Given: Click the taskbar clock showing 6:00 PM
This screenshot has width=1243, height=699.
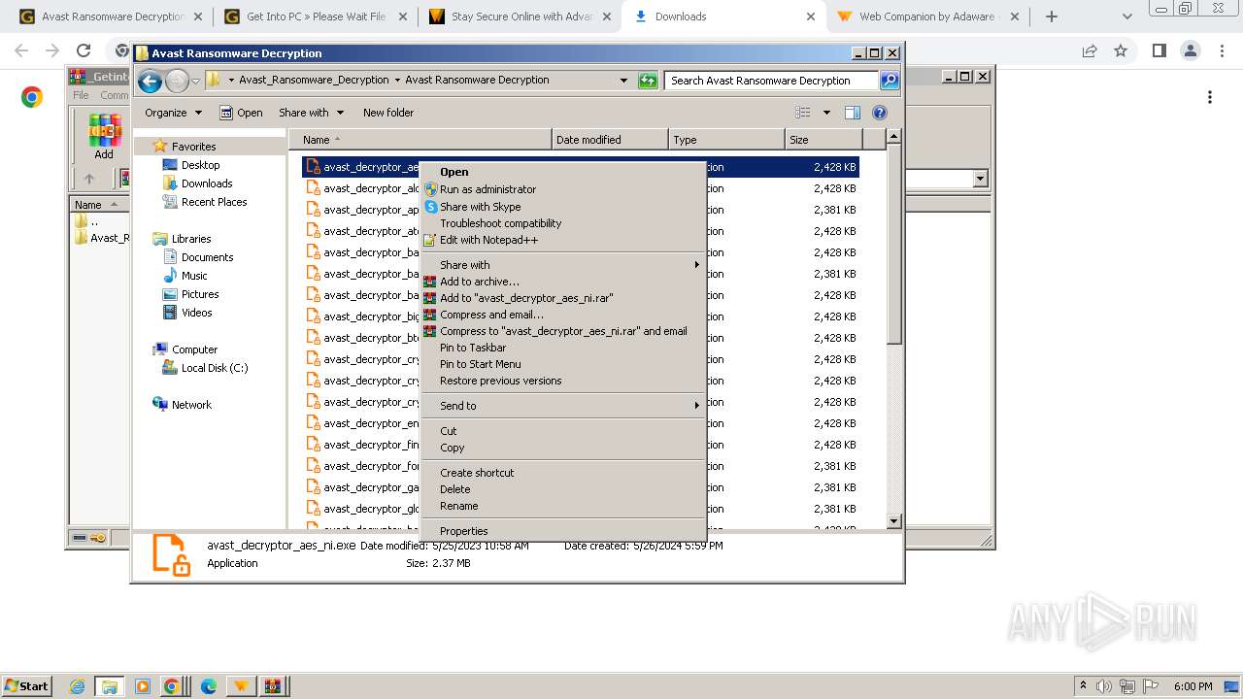Looking at the screenshot, I should 1193,686.
